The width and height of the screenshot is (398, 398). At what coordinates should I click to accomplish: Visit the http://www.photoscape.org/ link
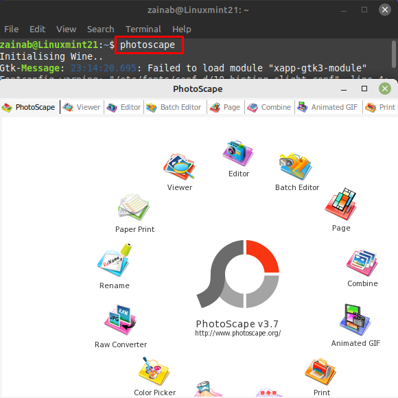pyautogui.click(x=238, y=333)
